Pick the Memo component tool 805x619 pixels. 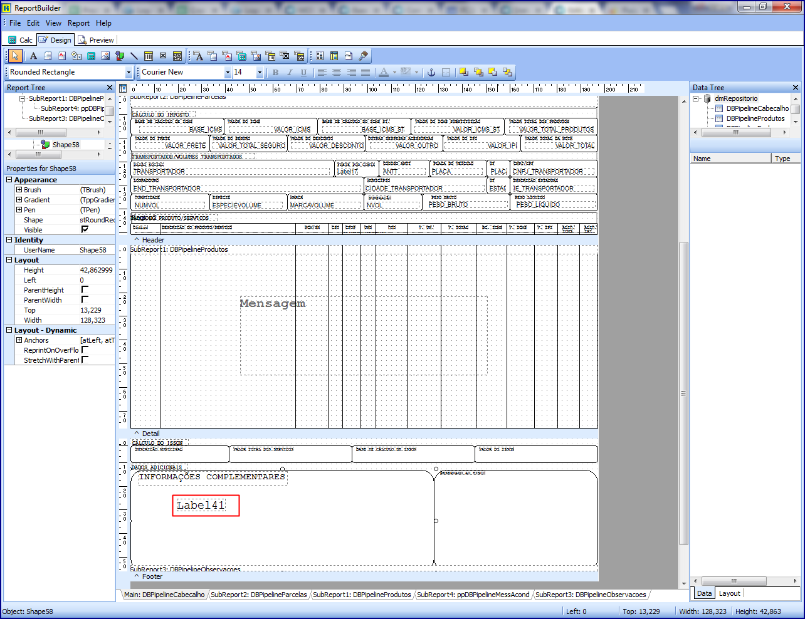[x=48, y=56]
